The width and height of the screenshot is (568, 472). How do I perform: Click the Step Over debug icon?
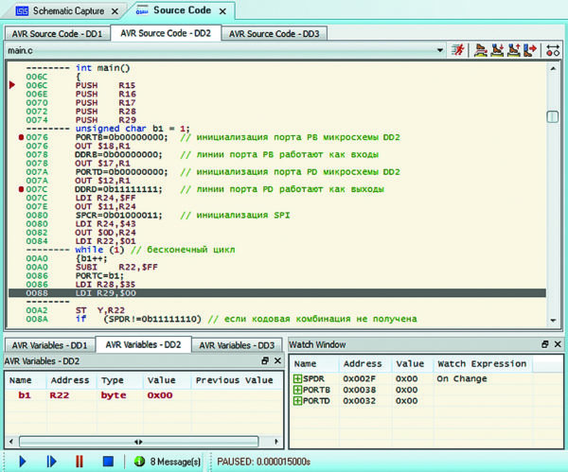[x=481, y=50]
